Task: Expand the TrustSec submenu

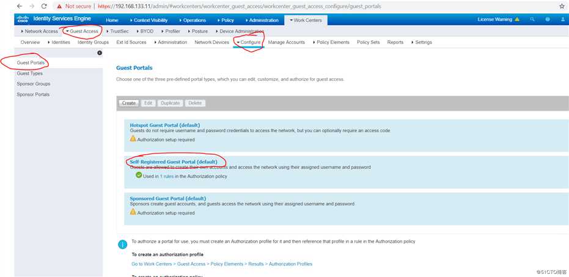Action: coord(117,31)
